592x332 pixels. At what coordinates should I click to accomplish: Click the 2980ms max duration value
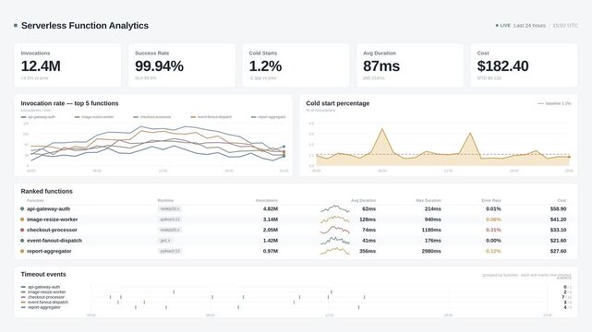(x=431, y=251)
